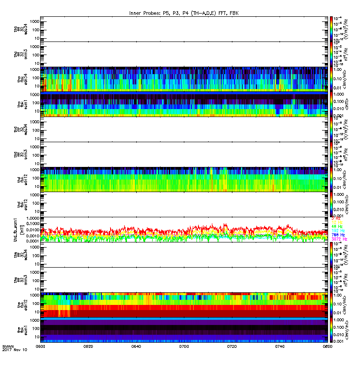Click the 0740 time tick label
Screen dimensions: 350x373
click(x=280, y=346)
